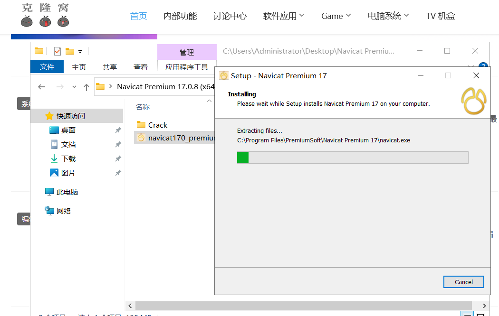
Task: Cancel the Navicat Premium installation
Action: tap(464, 282)
